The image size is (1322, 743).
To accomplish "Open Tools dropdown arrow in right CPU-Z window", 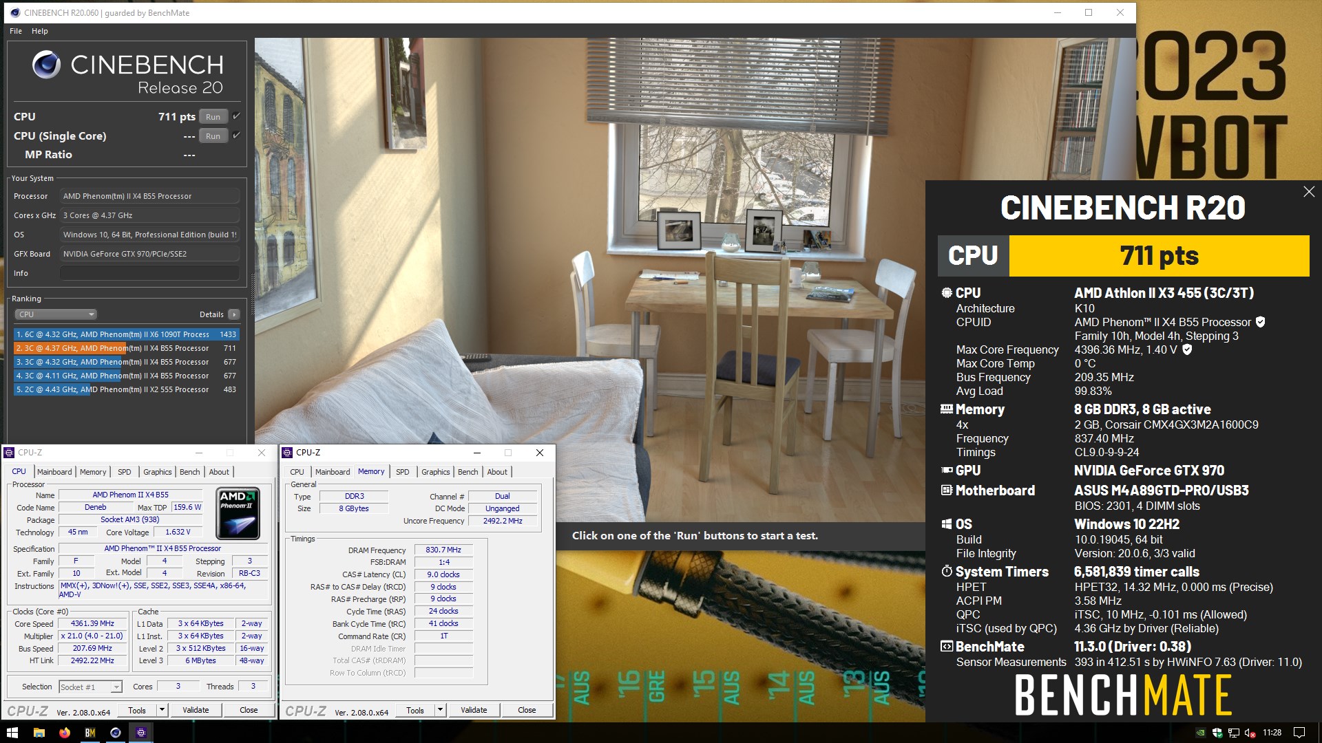I will (x=440, y=710).
